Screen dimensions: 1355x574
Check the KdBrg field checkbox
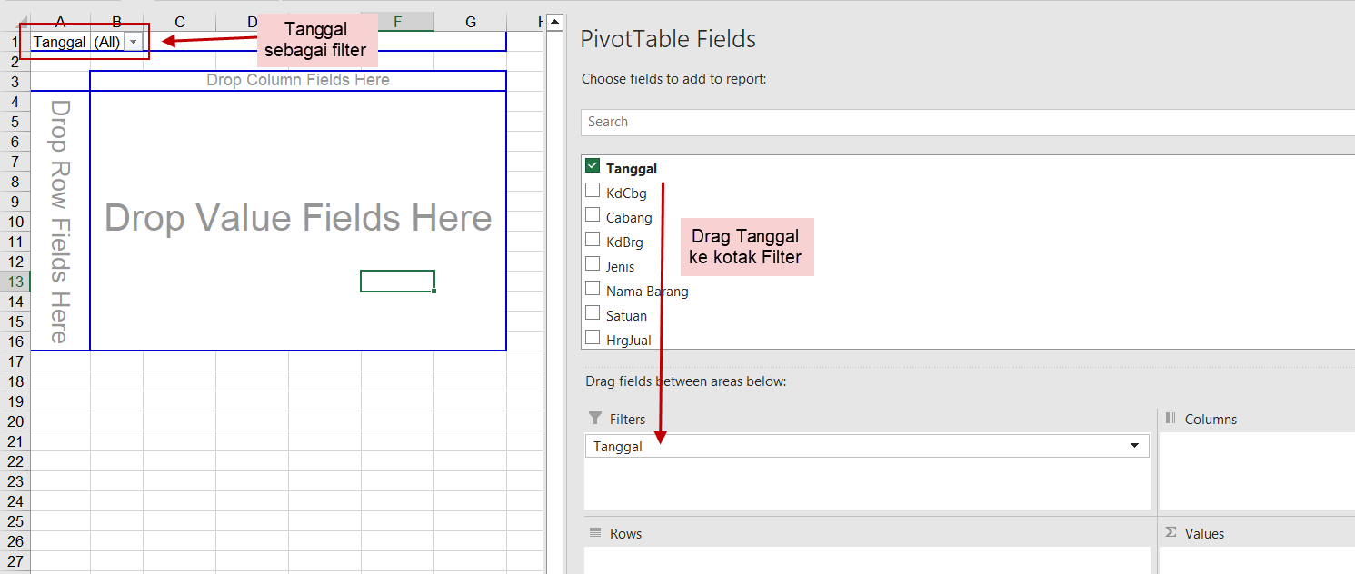(593, 240)
